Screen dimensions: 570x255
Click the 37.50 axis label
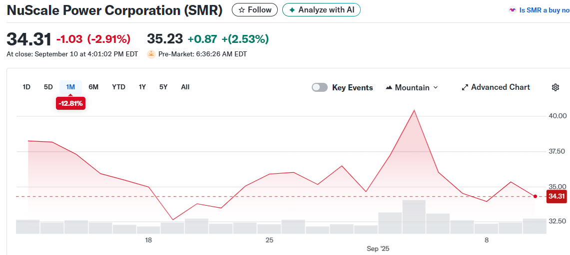(558, 151)
